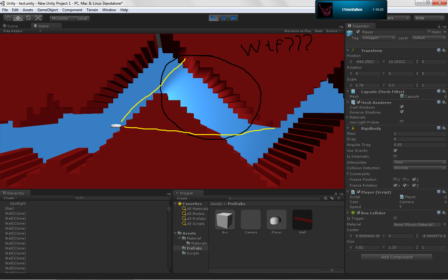The height and width of the screenshot is (280, 448).
Task: Select the Scale tool
Action: (38, 18)
